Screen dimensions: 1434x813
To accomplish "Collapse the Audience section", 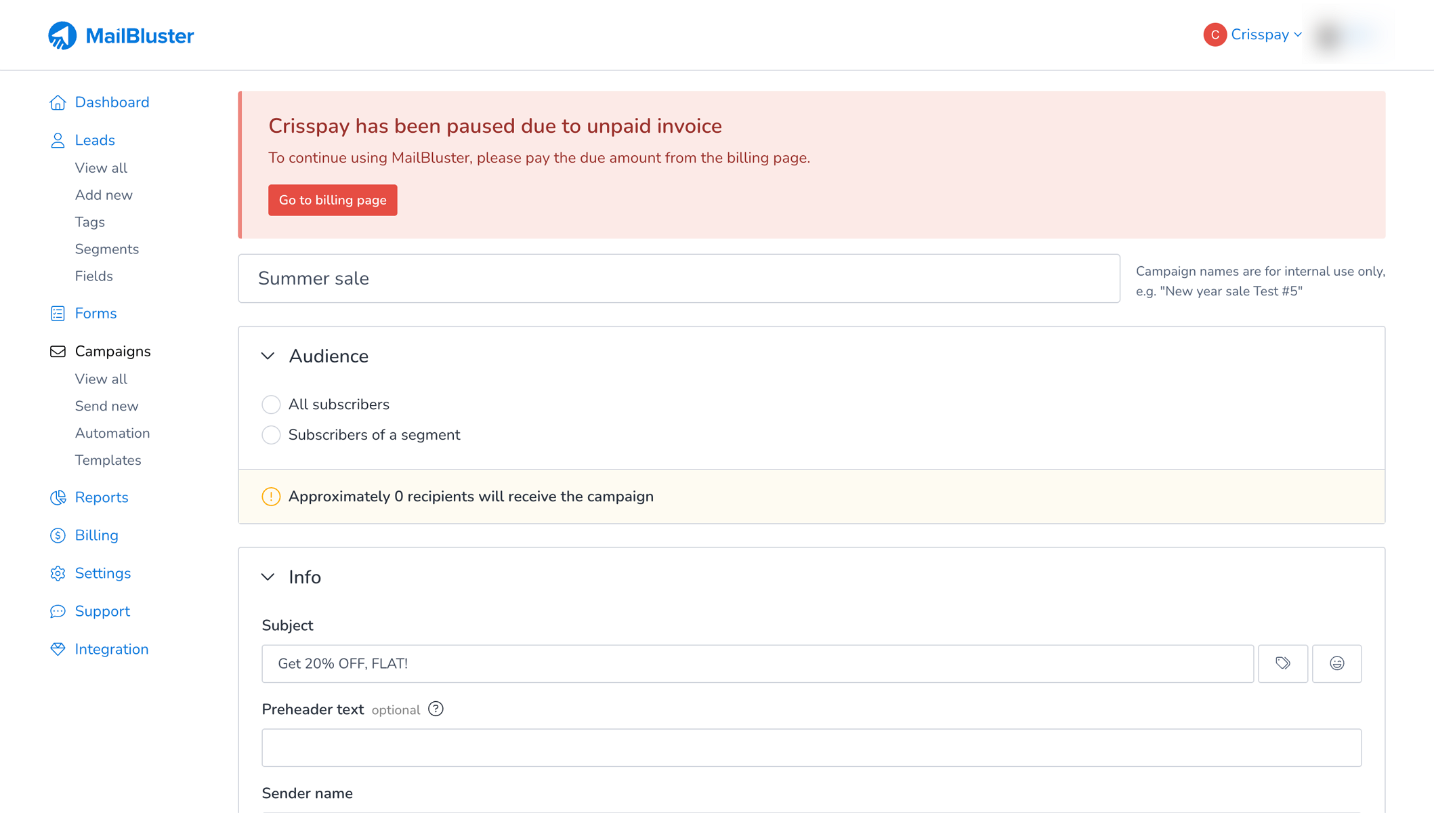I will (268, 356).
